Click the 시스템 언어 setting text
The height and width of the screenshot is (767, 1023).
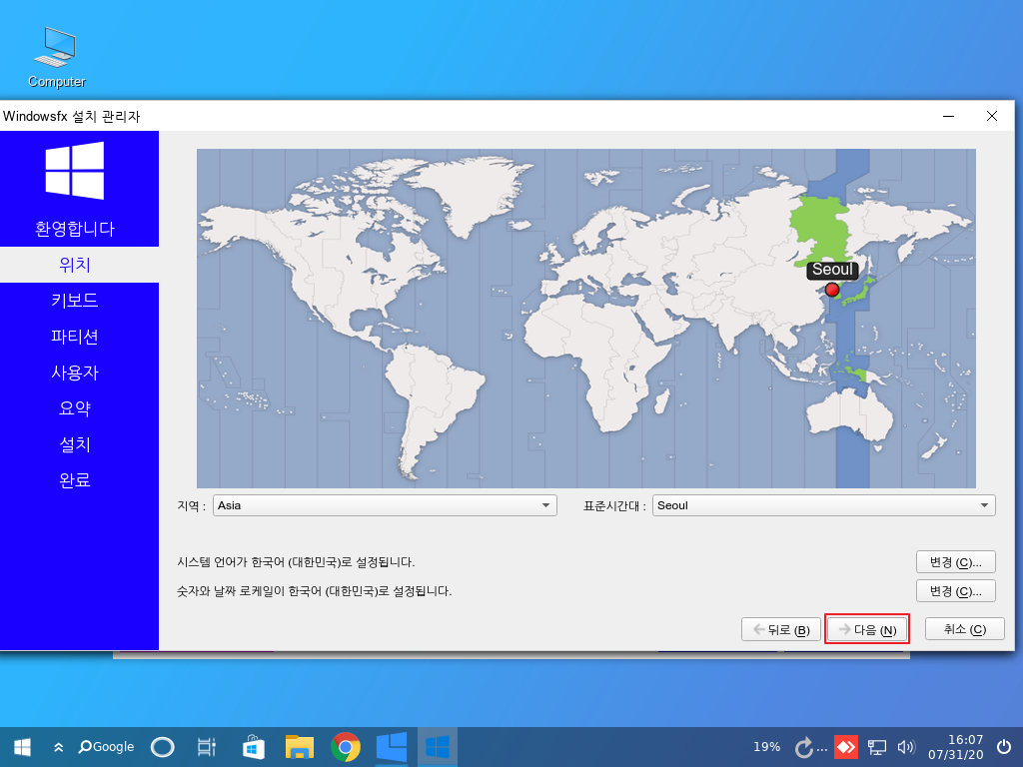[296, 561]
